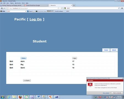Open the History menu
The width and height of the screenshot is (124, 99).
click(x=12, y=3)
